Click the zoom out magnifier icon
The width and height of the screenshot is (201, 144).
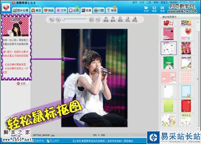point(57,20)
